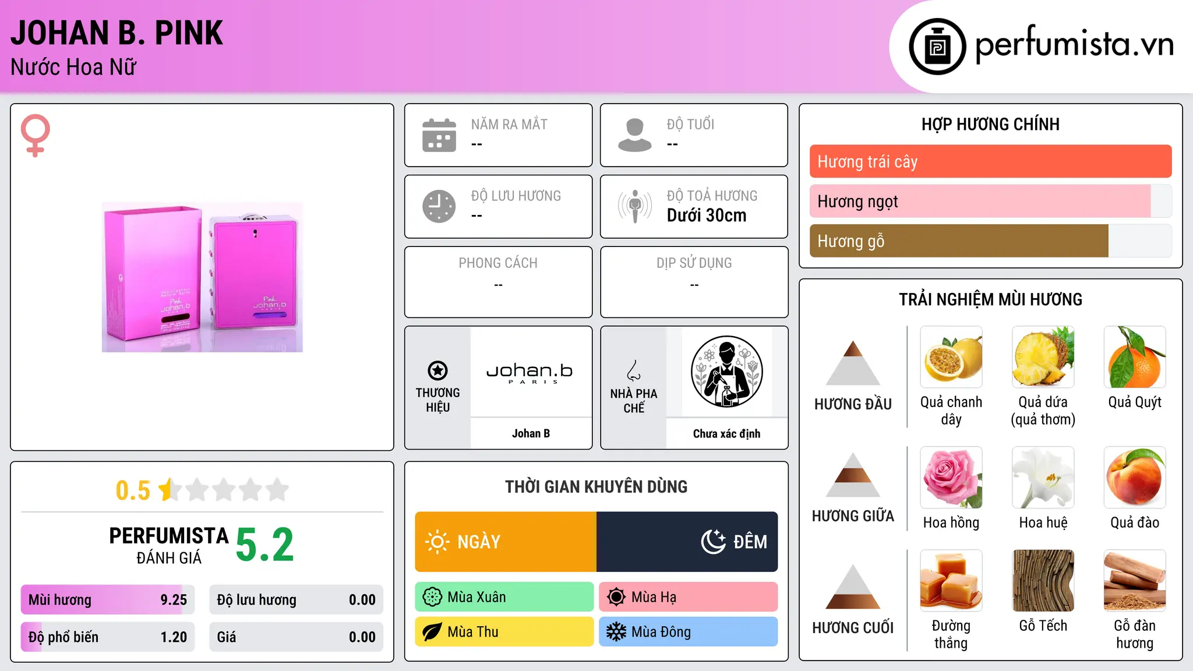Click the Dưới 30cm sillage value
The height and width of the screenshot is (671, 1193).
pyautogui.click(x=707, y=216)
